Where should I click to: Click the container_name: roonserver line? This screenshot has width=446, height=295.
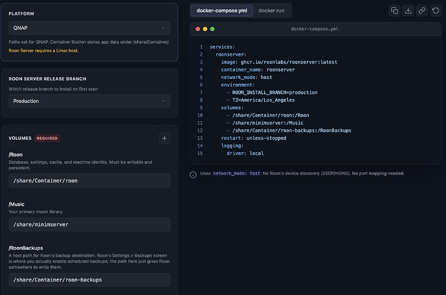tap(258, 70)
